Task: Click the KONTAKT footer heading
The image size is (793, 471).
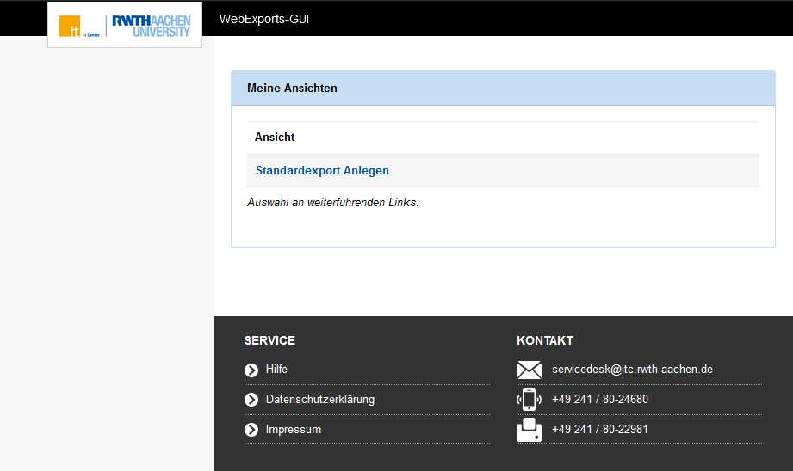Action: [x=544, y=341]
